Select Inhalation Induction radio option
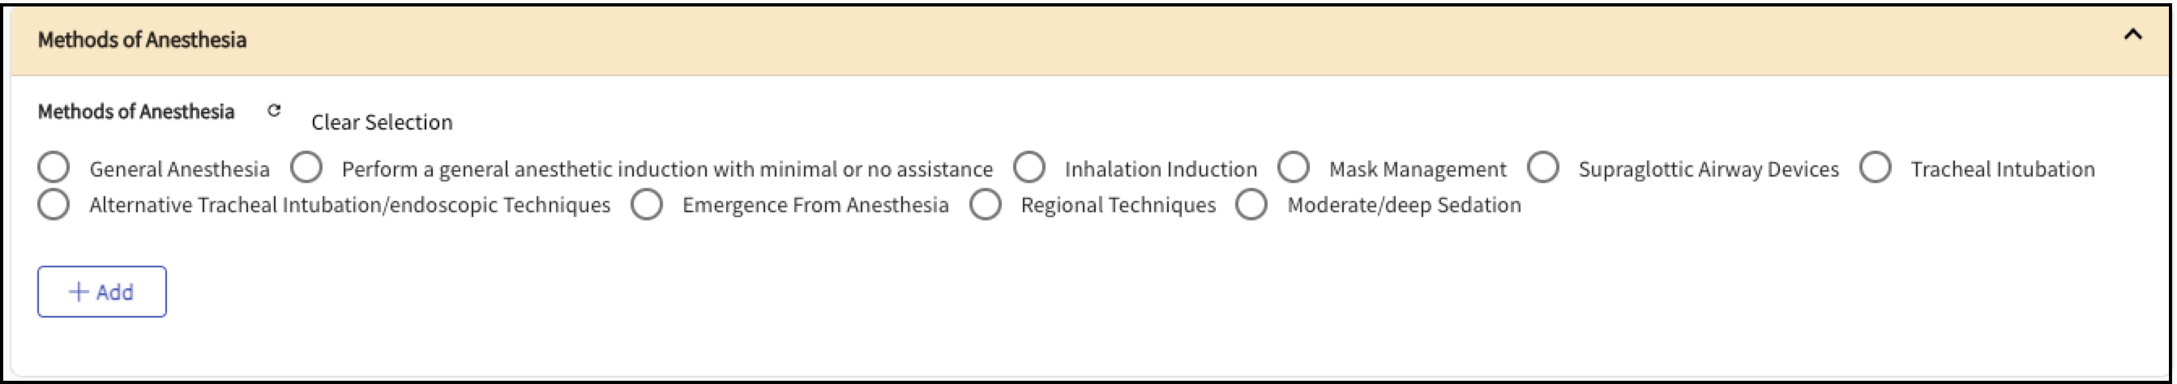The image size is (2177, 384). point(1029,167)
